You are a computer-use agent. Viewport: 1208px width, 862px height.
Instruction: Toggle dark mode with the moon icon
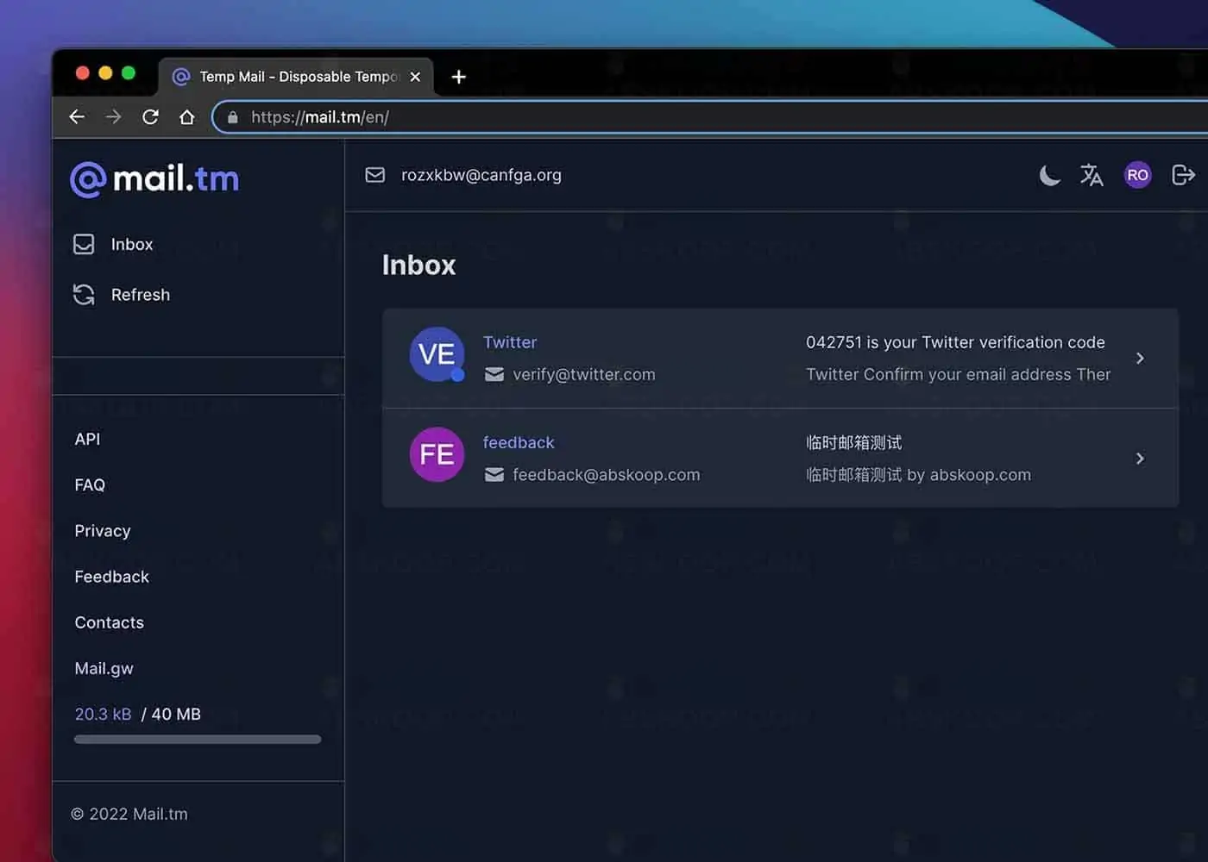[1049, 175]
